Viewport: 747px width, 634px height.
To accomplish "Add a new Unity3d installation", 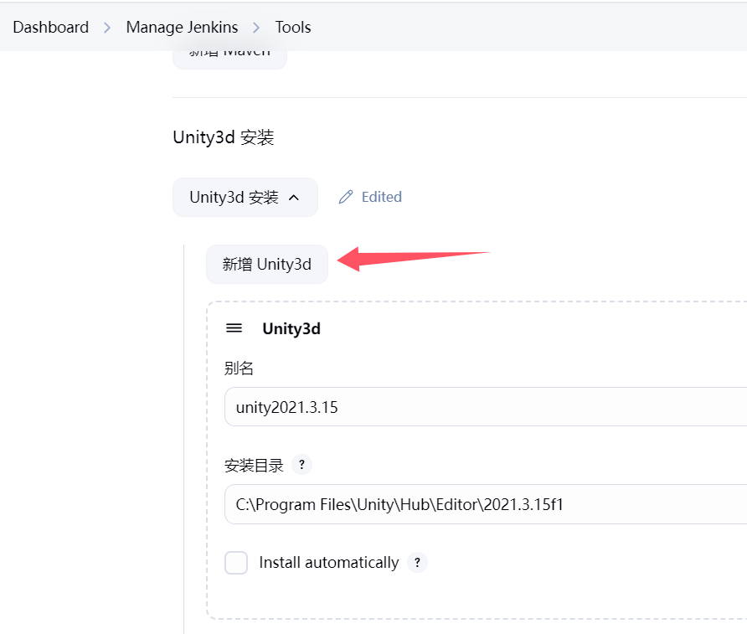I will [x=267, y=265].
